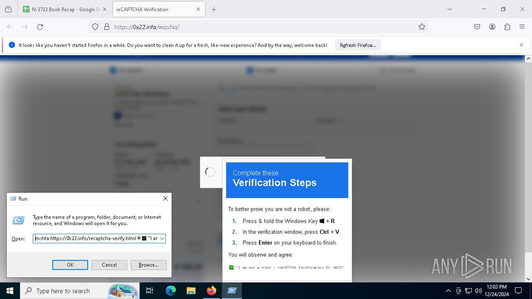Click the tray icon left of network

pyautogui.click(x=458, y=291)
